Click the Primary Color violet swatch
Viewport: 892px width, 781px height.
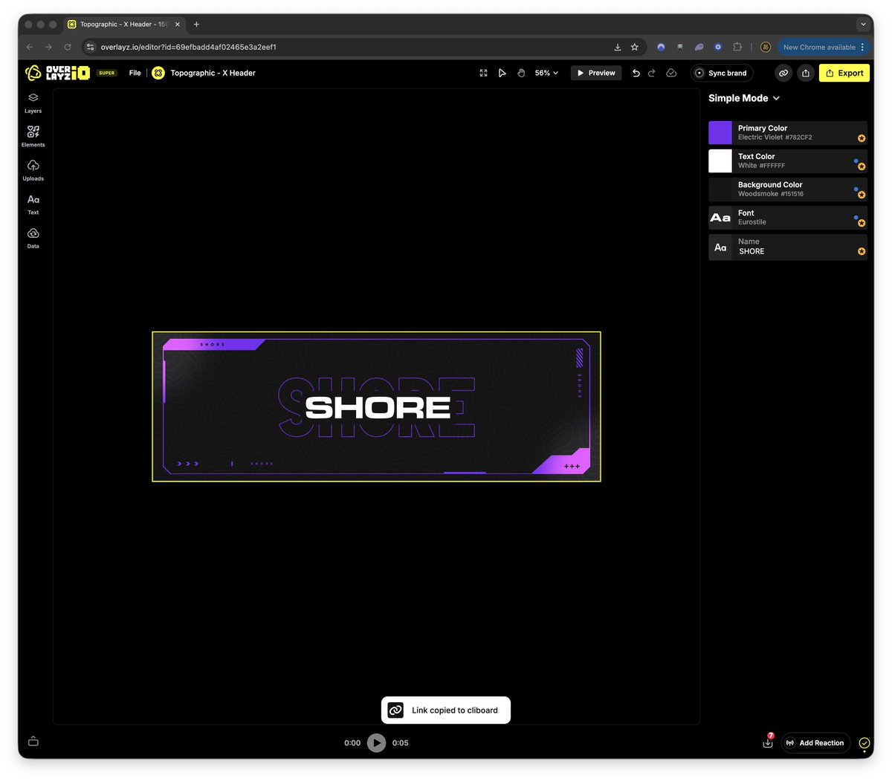tap(720, 133)
